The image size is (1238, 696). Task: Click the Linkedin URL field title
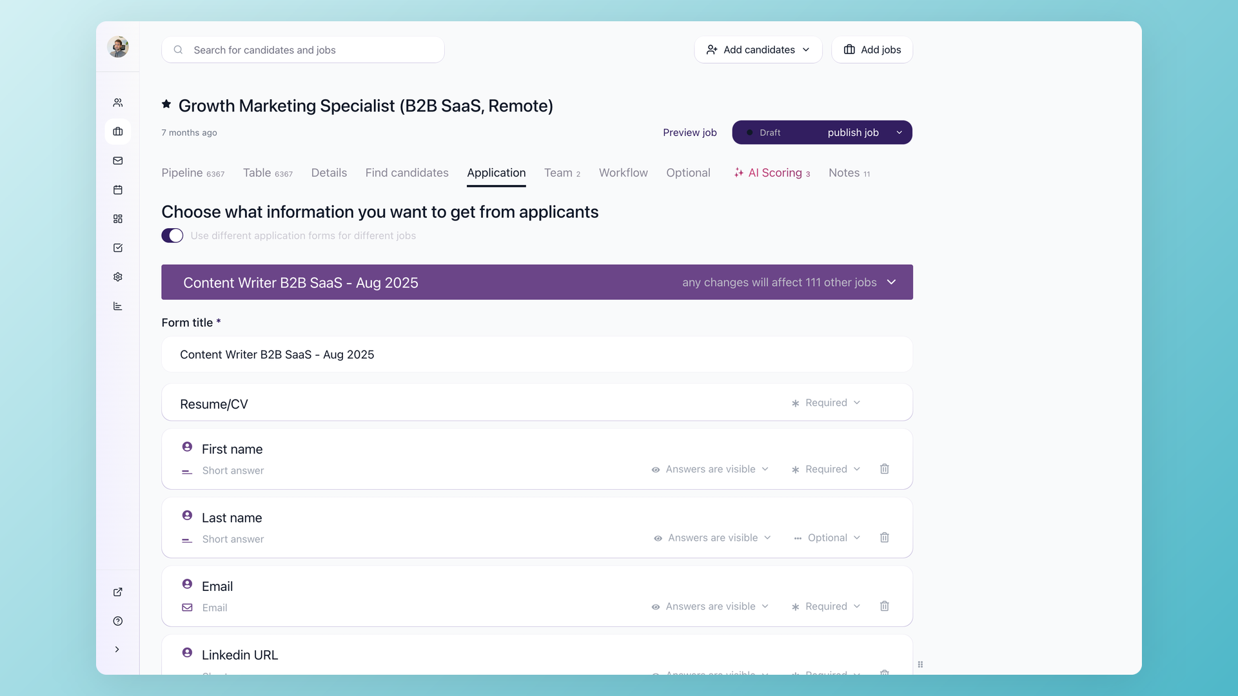point(240,655)
